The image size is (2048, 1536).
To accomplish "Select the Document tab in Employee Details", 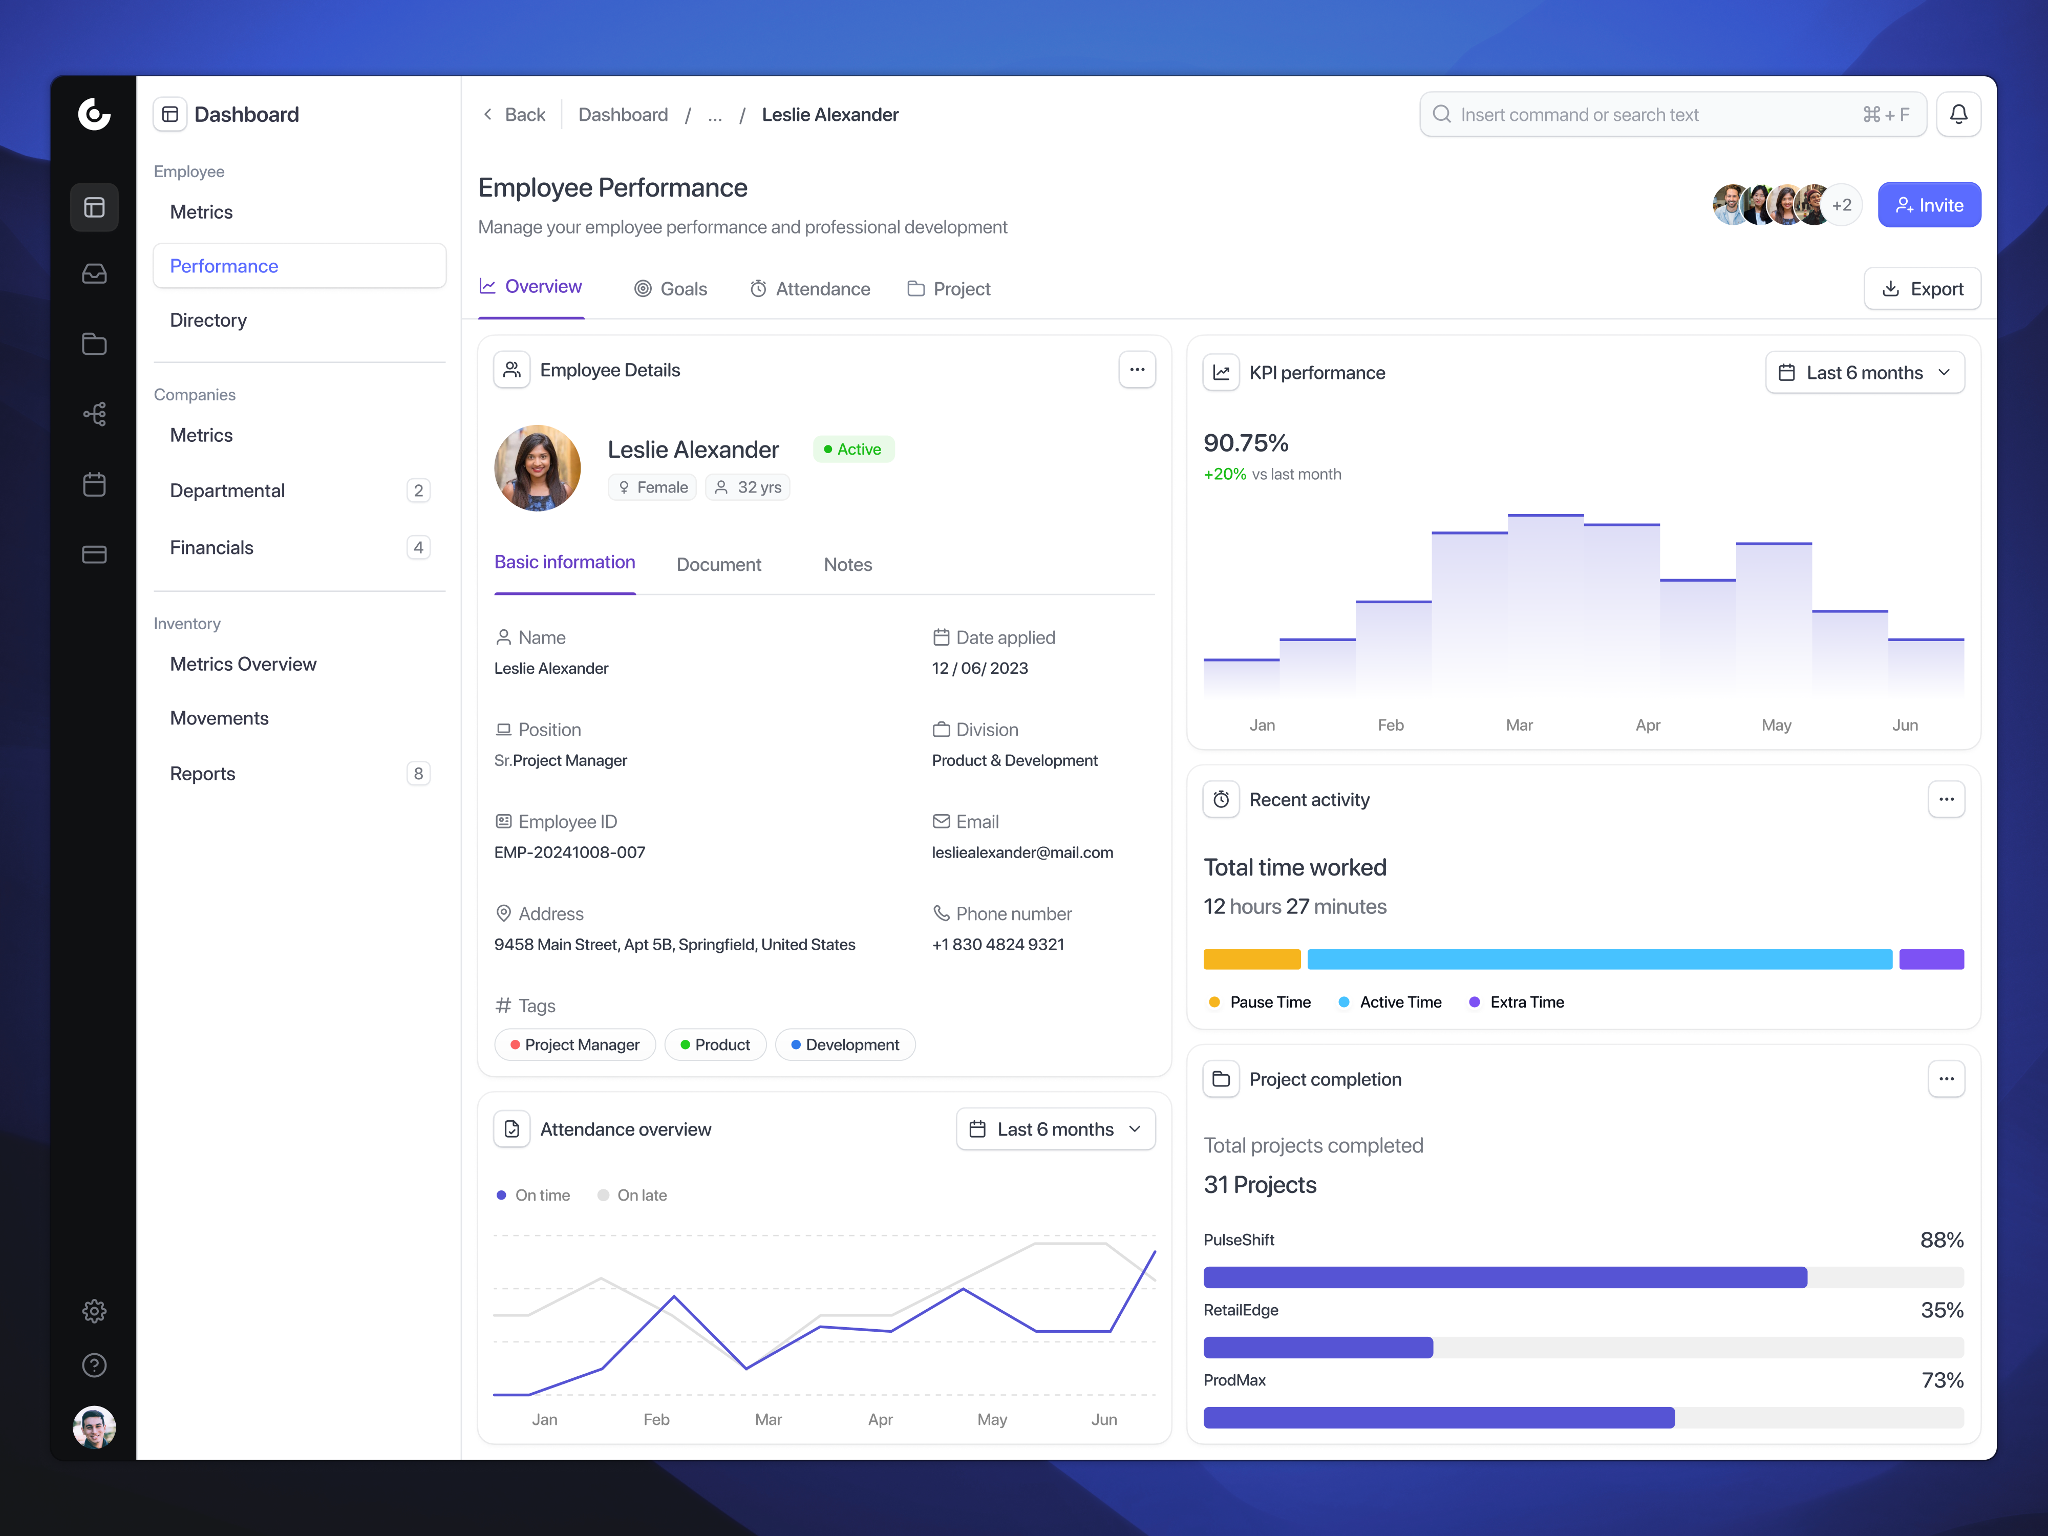I will (x=718, y=564).
